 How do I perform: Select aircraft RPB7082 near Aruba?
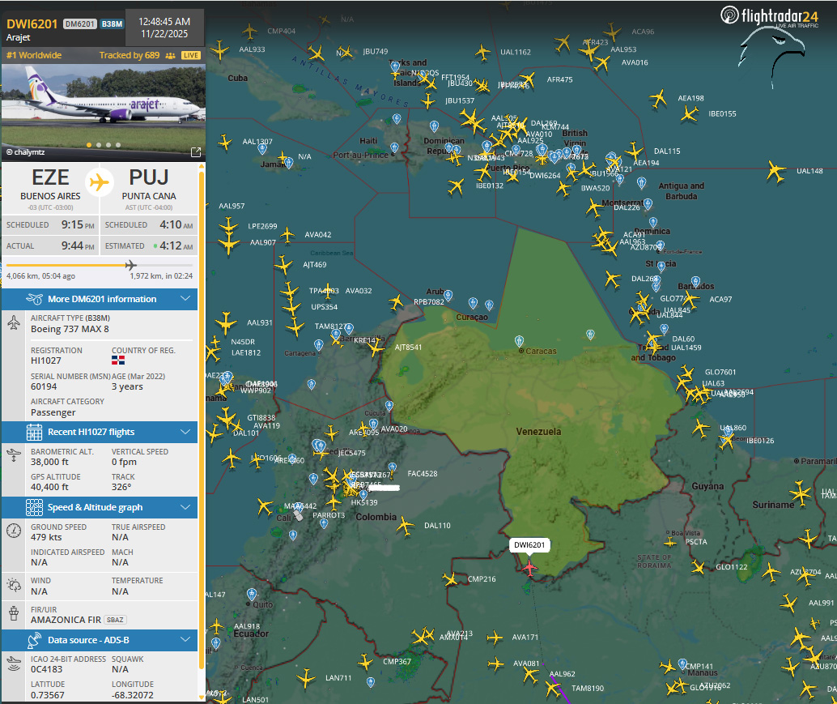point(396,302)
